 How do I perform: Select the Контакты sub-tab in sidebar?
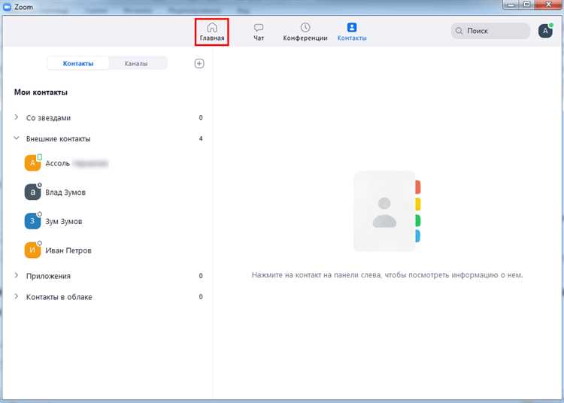pos(78,64)
